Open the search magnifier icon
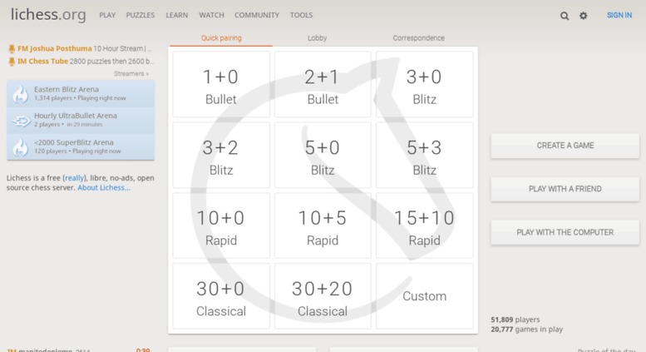 pyautogui.click(x=565, y=16)
